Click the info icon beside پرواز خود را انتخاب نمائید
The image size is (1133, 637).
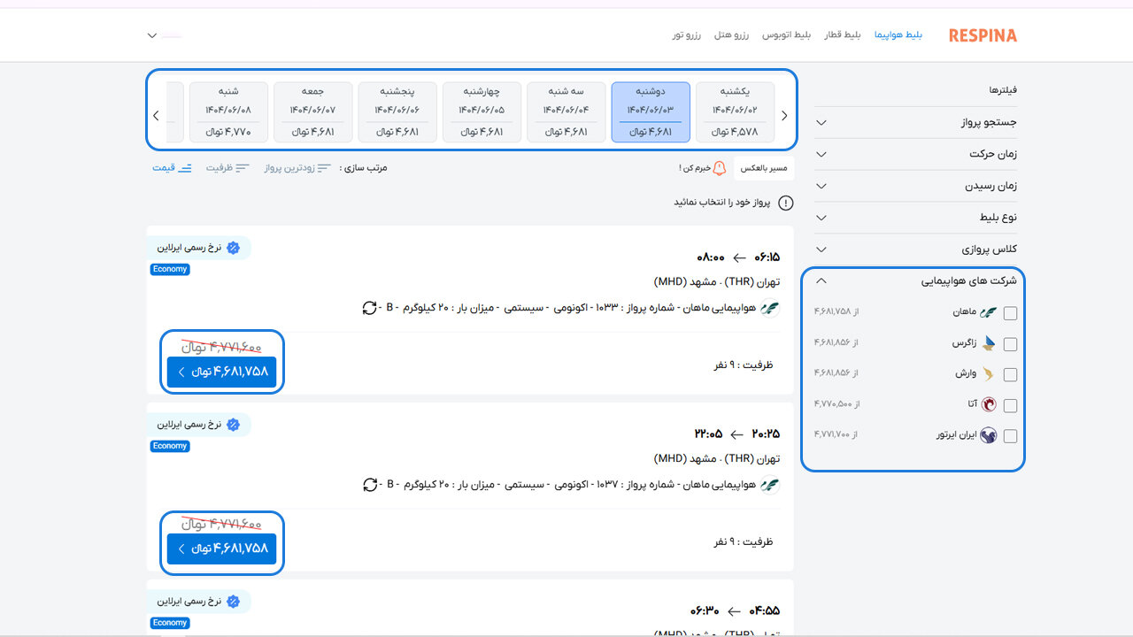pyautogui.click(x=784, y=202)
